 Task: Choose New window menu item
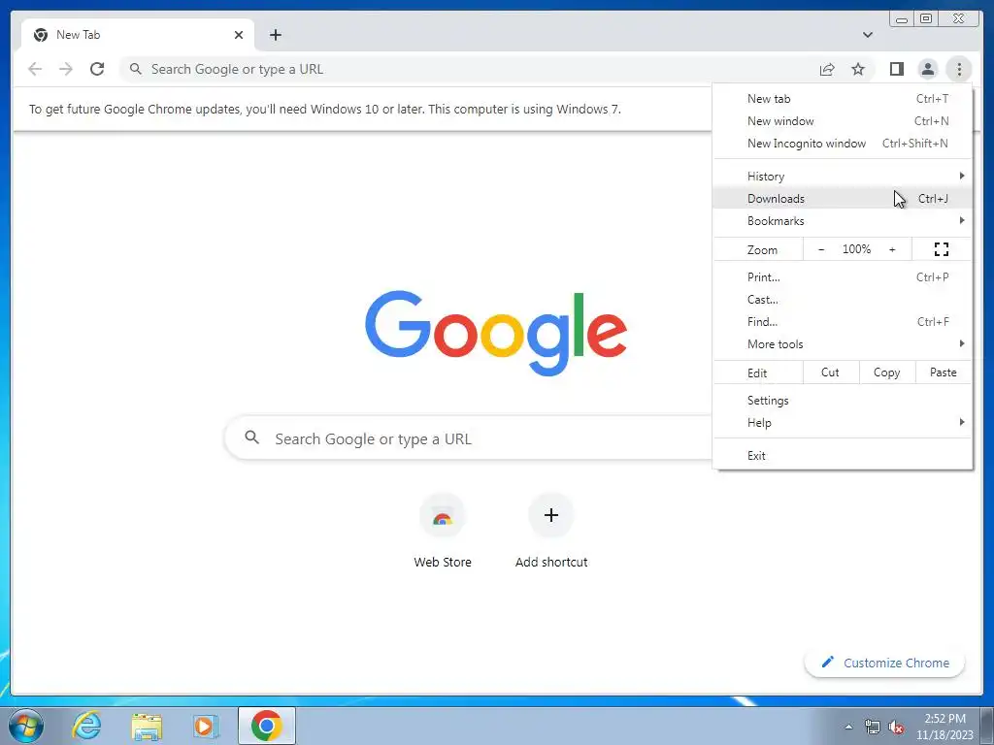point(843,121)
